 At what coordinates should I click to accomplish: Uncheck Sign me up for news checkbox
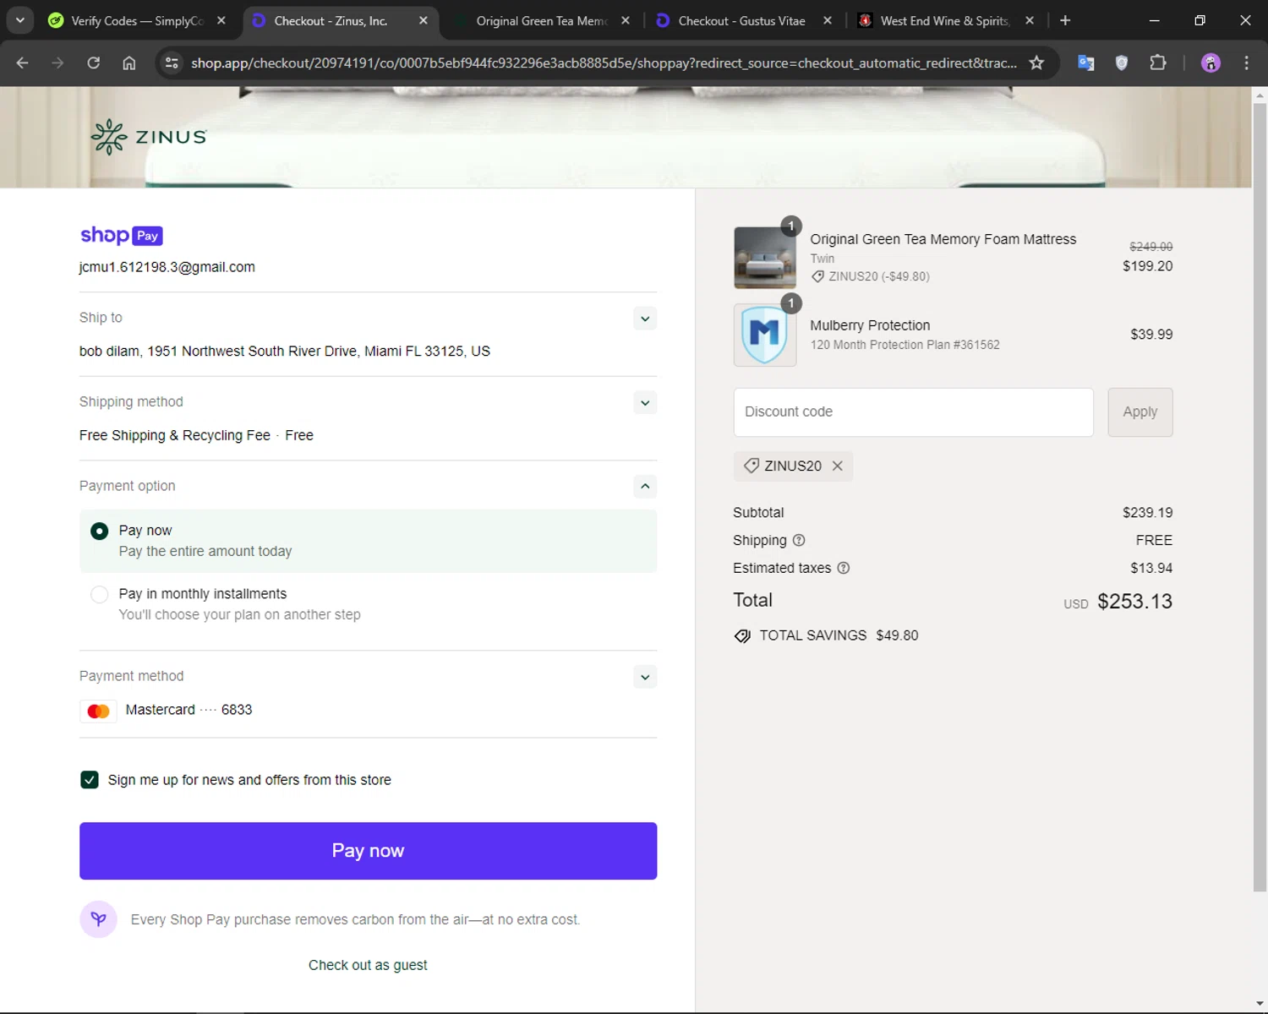point(90,780)
